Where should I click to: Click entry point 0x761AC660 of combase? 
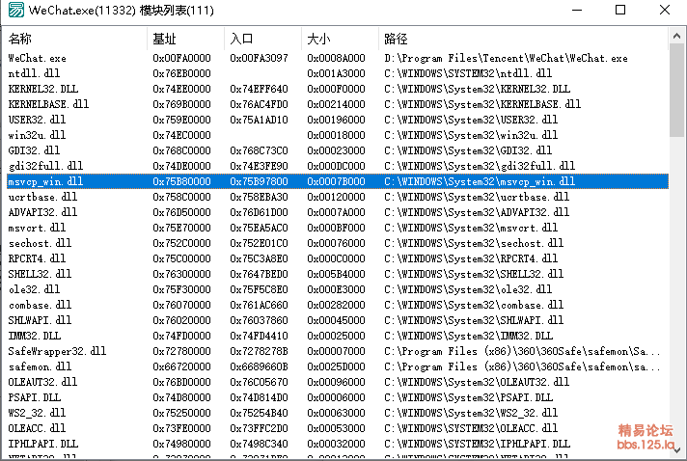point(259,305)
